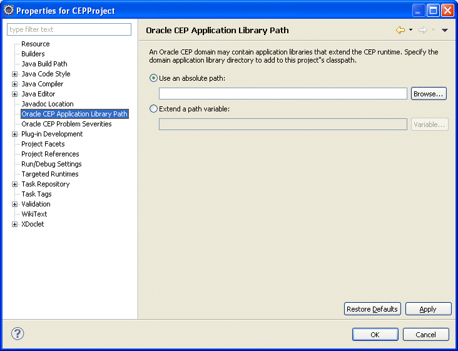Select Java Build Path in tree
This screenshot has width=458, height=351.
pyautogui.click(x=44, y=64)
